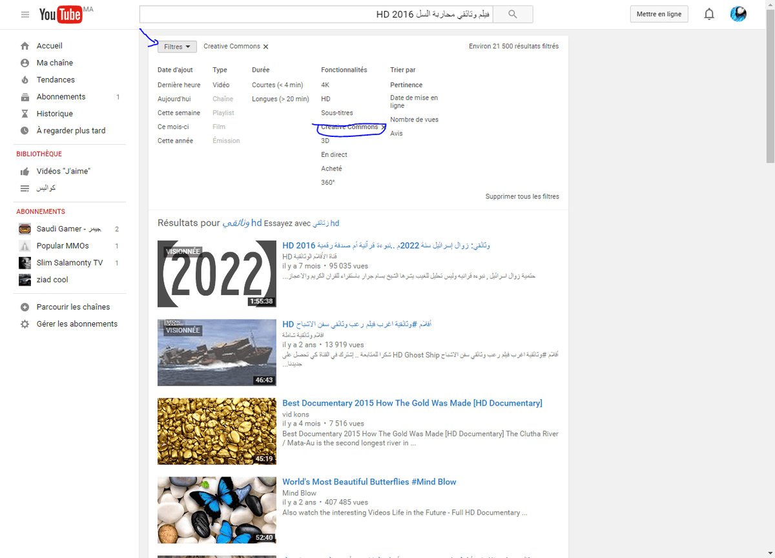This screenshot has height=558, width=775.
Task: Open the notifications bell
Action: coord(709,14)
